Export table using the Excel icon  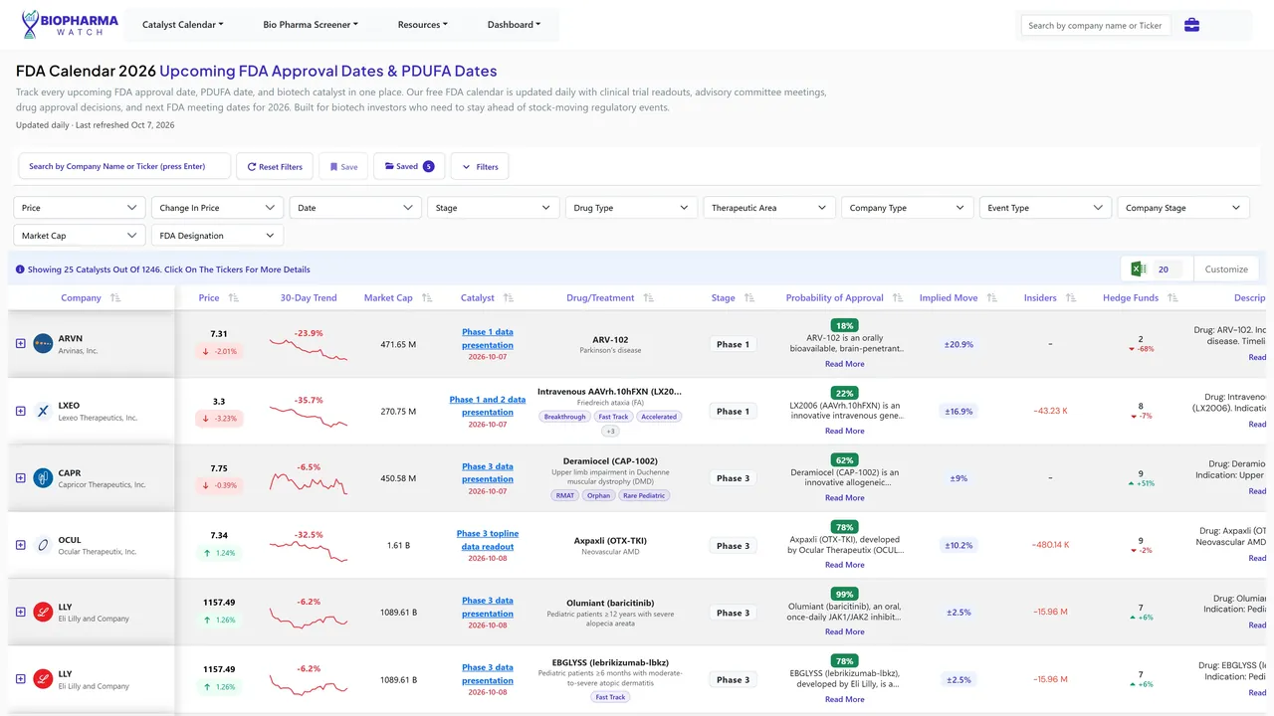(1138, 269)
